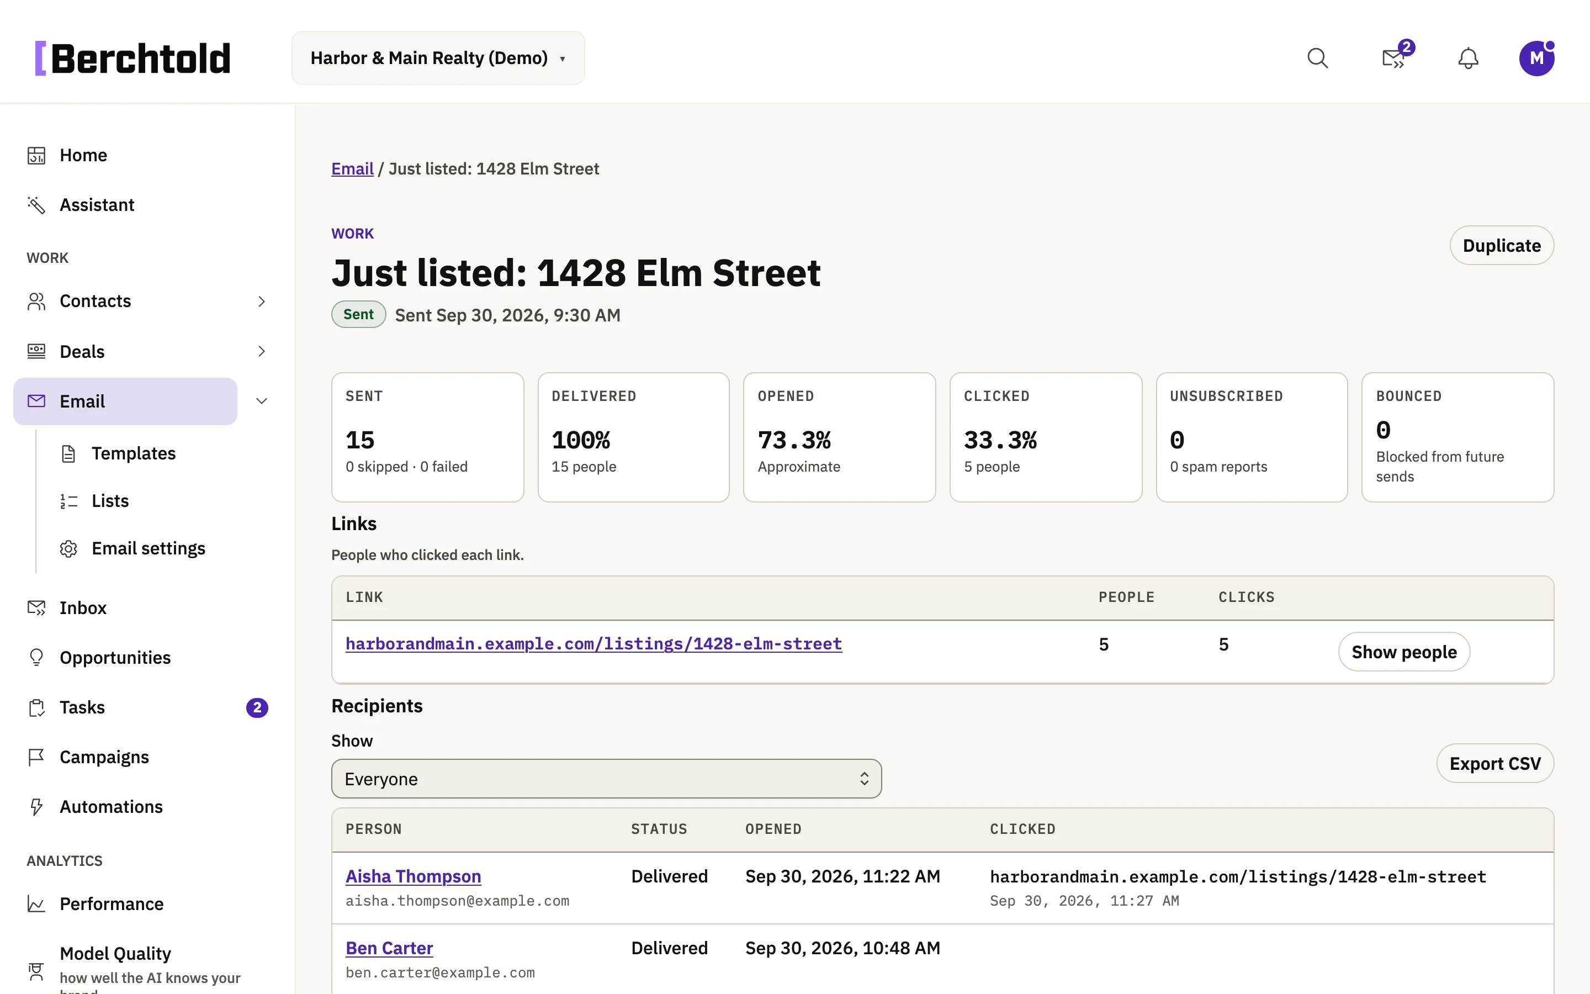Screen dimensions: 1590x994
Task: Click the Opportunities lightbulb icon
Action: click(36, 657)
